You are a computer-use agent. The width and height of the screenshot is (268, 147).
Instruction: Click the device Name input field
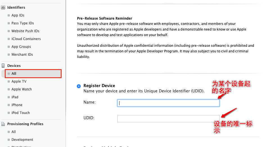(x=168, y=103)
